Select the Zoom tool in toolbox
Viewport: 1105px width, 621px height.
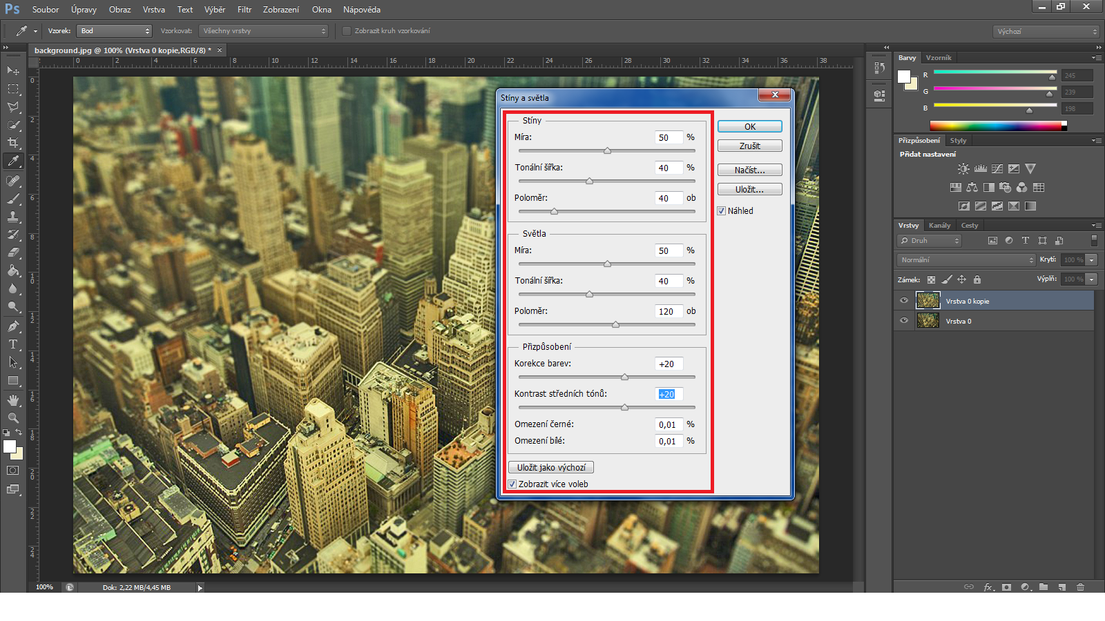tap(13, 418)
